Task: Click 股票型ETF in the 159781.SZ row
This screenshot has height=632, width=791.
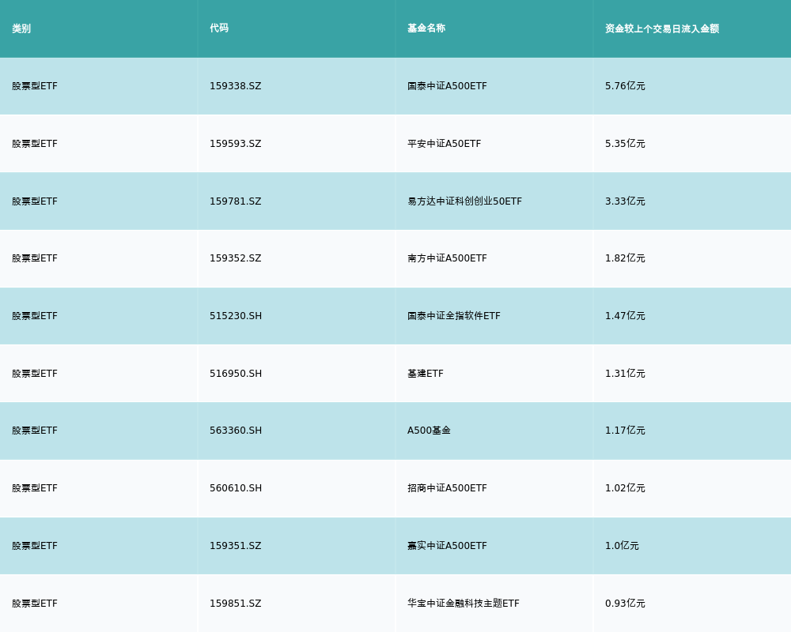Action: point(35,201)
